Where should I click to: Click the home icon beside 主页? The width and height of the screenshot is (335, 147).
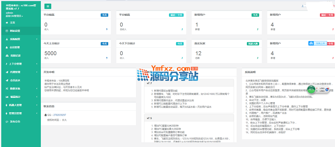point(7,22)
